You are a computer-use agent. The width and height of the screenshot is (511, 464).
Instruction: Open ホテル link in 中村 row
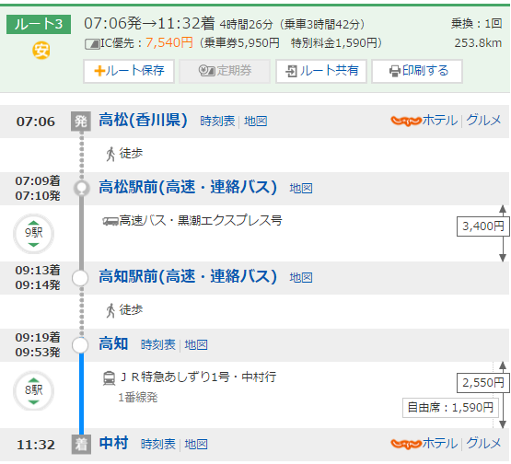pos(440,444)
